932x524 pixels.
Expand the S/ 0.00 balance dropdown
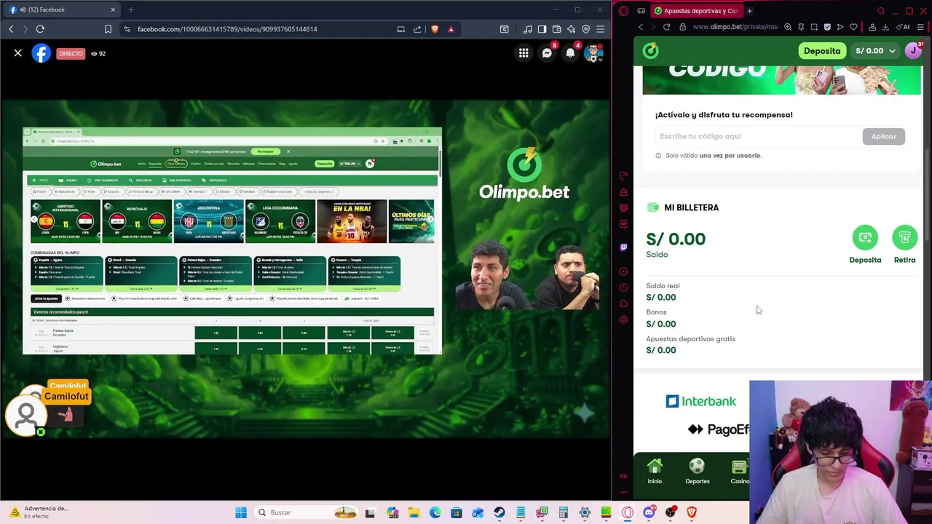[875, 51]
